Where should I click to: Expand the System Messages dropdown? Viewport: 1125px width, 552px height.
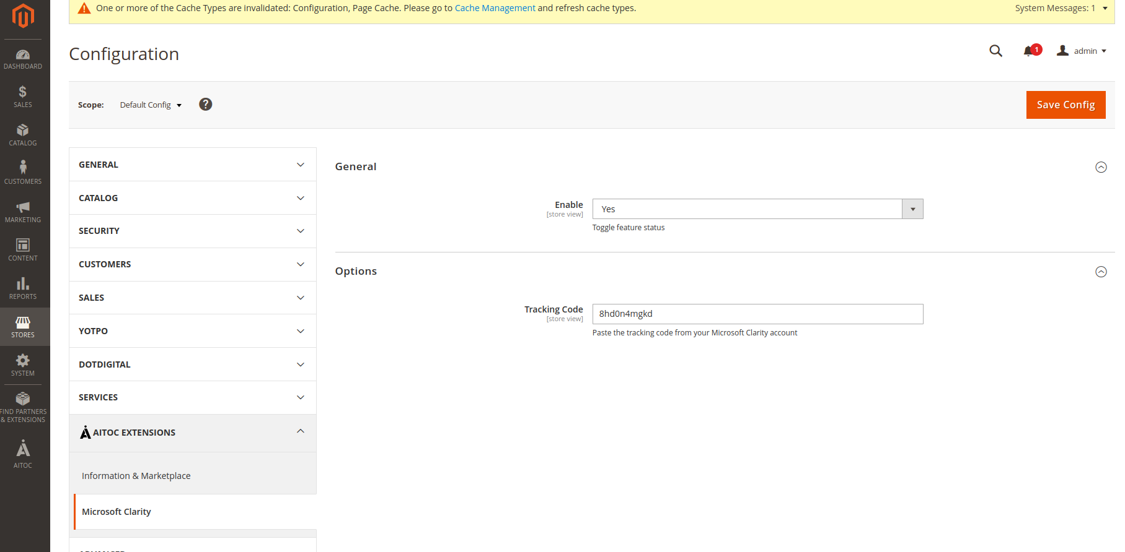pos(1061,8)
